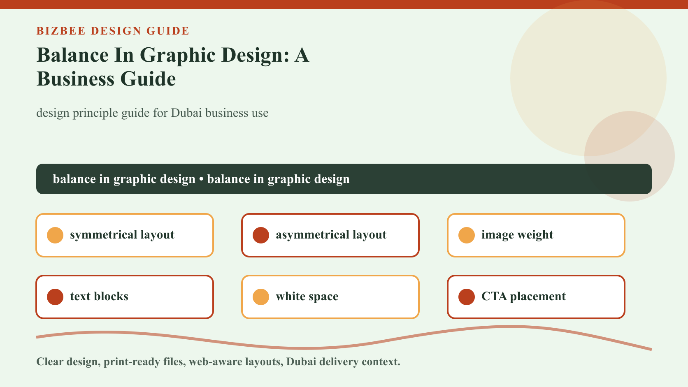Click the red dot beside asymmetrical layout
688x387 pixels.
pos(261,235)
